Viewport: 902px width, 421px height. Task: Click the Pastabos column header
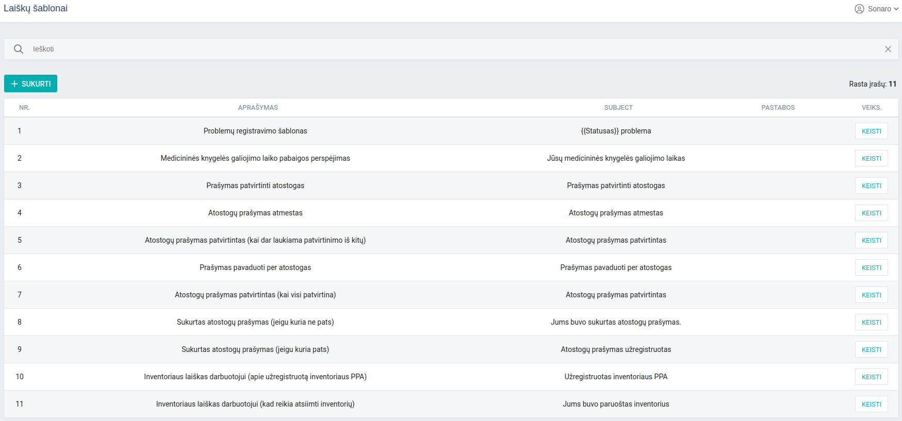(778, 108)
